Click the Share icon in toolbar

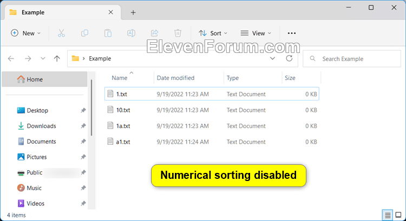155,33
